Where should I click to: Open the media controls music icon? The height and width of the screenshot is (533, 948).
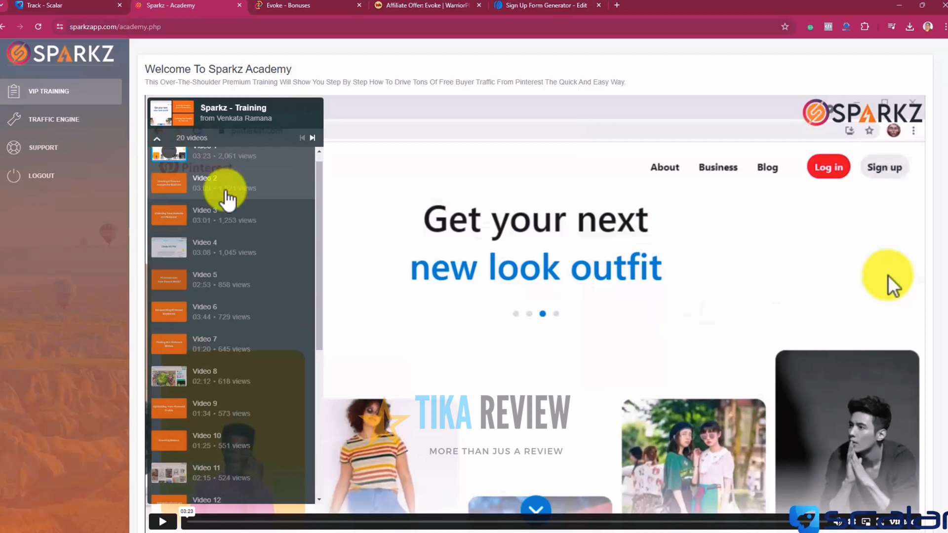(891, 27)
